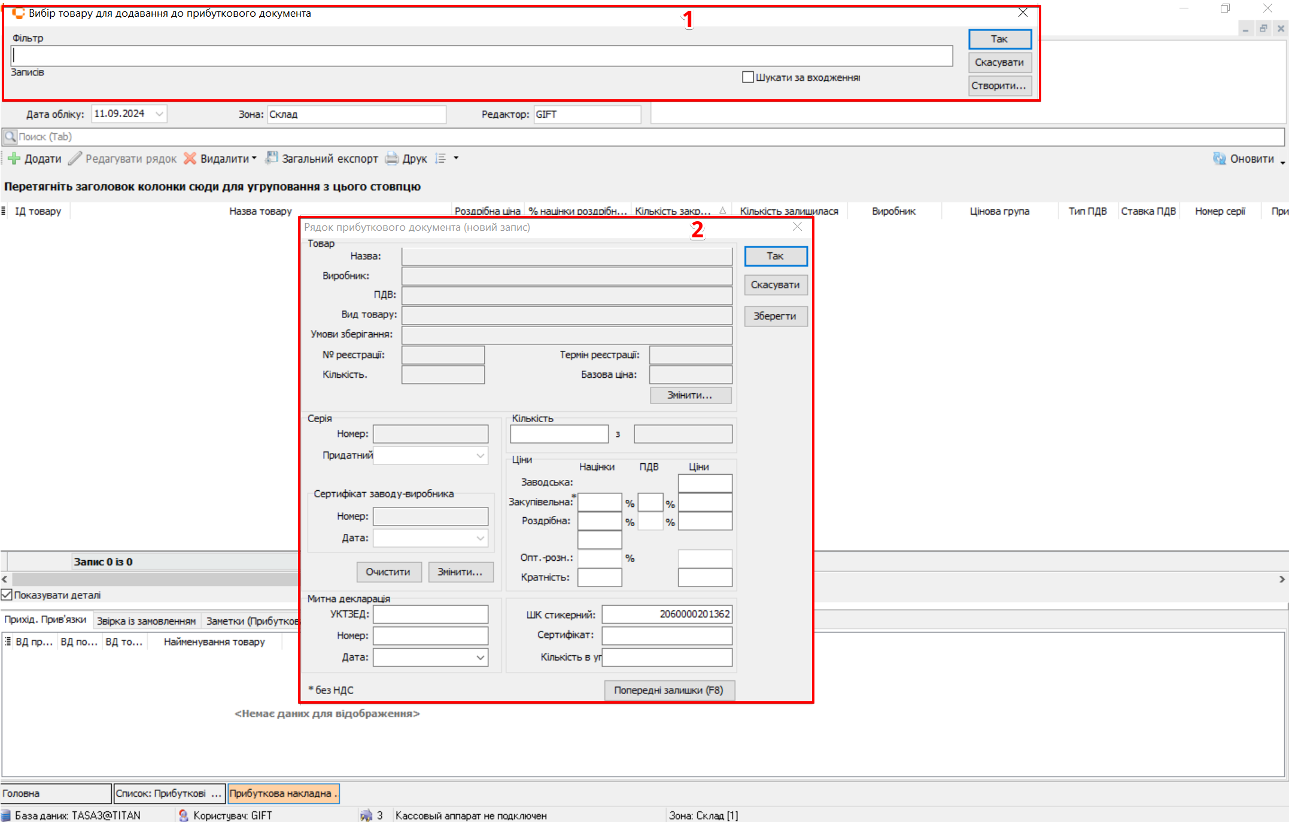The height and width of the screenshot is (822, 1289).
Task: Enable Шукати за входження checkbox
Action: (747, 77)
